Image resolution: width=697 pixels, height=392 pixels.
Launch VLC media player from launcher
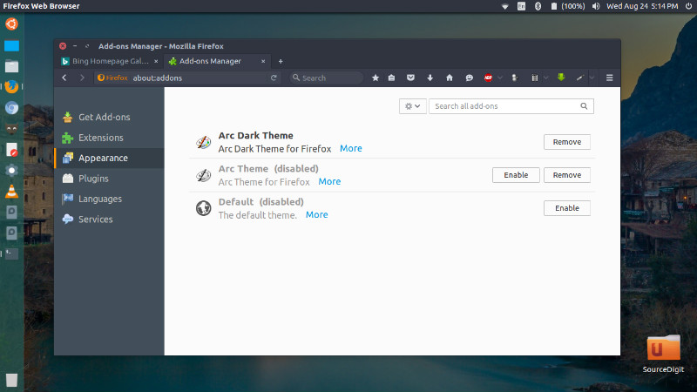pos(11,191)
